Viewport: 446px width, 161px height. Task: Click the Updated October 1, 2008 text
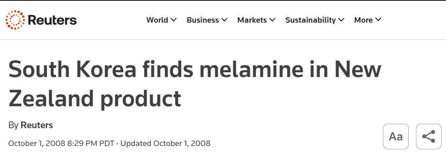(x=166, y=143)
